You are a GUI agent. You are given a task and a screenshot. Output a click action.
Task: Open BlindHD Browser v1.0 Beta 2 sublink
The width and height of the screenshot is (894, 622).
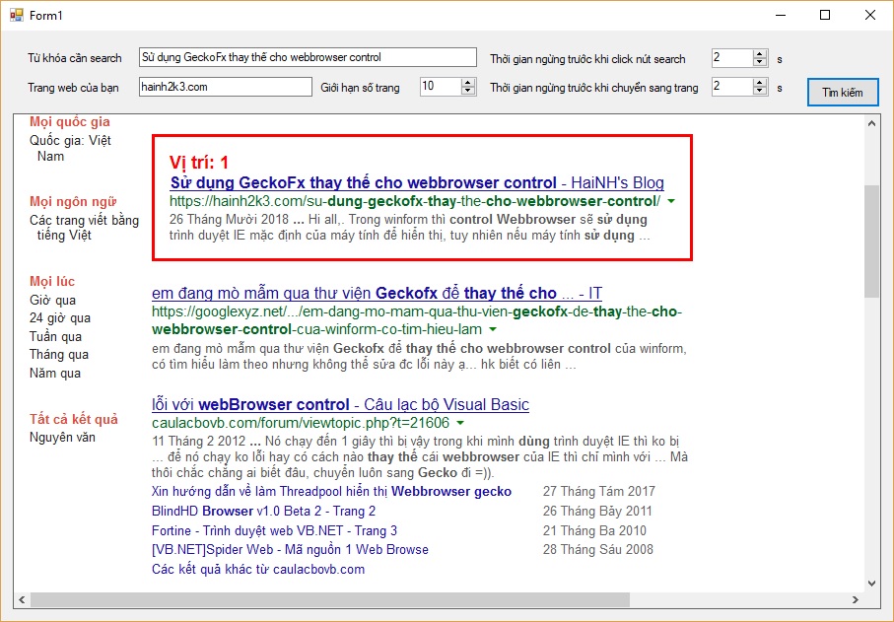pyautogui.click(x=263, y=511)
